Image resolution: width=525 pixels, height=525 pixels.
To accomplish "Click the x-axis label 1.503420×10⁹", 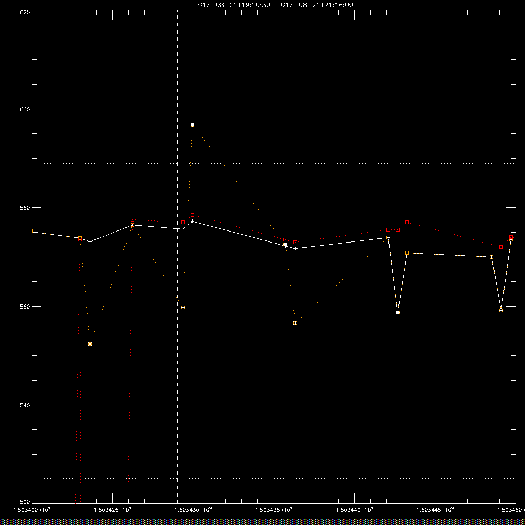I will tap(32, 510).
